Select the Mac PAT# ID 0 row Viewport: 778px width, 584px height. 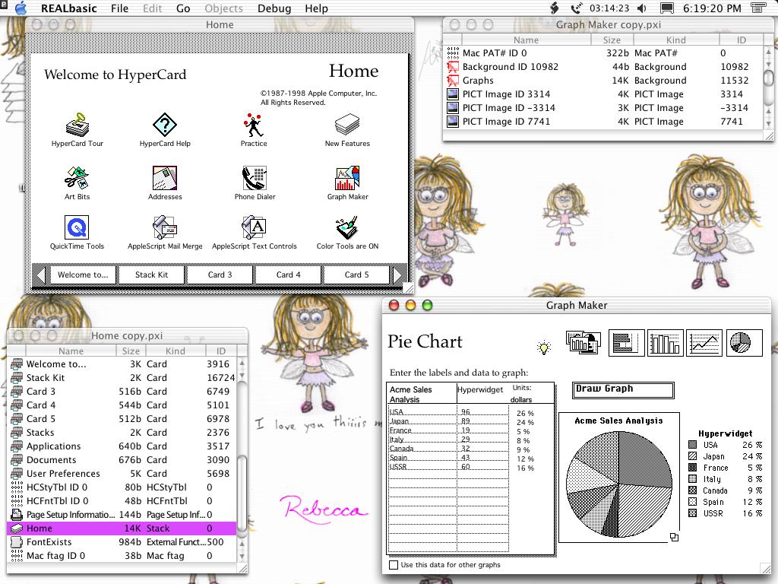(603, 52)
